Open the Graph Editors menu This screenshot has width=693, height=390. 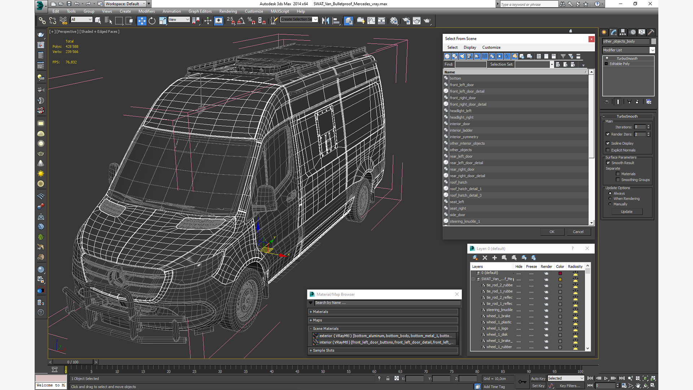point(200,12)
